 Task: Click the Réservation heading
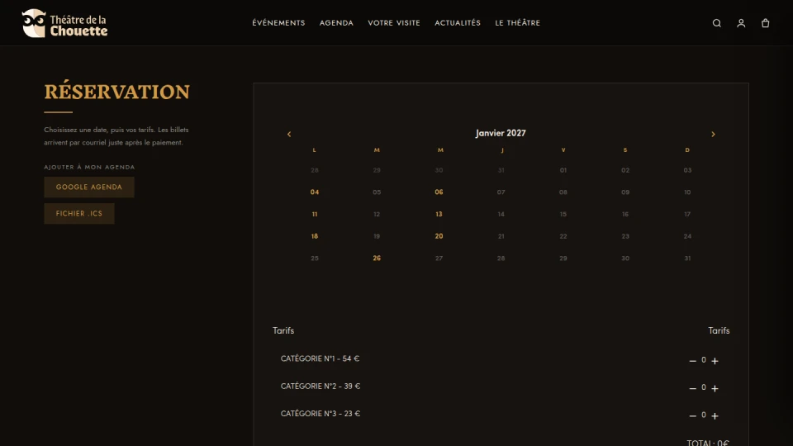pyautogui.click(x=116, y=92)
